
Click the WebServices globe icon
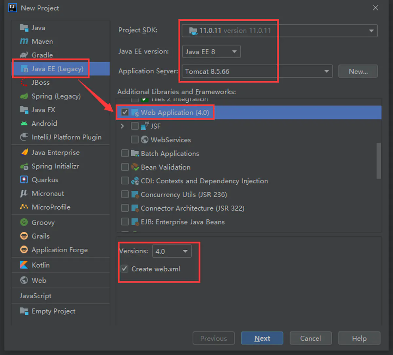pyautogui.click(x=145, y=139)
